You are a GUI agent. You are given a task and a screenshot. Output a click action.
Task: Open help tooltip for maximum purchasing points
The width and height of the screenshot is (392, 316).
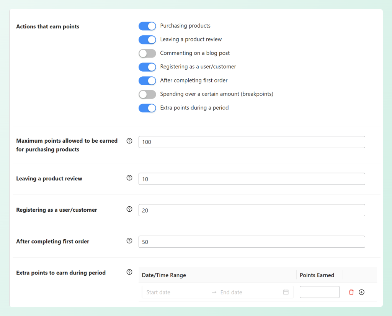129,141
